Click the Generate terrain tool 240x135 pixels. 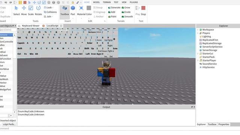pyautogui.click(x=114, y=7)
